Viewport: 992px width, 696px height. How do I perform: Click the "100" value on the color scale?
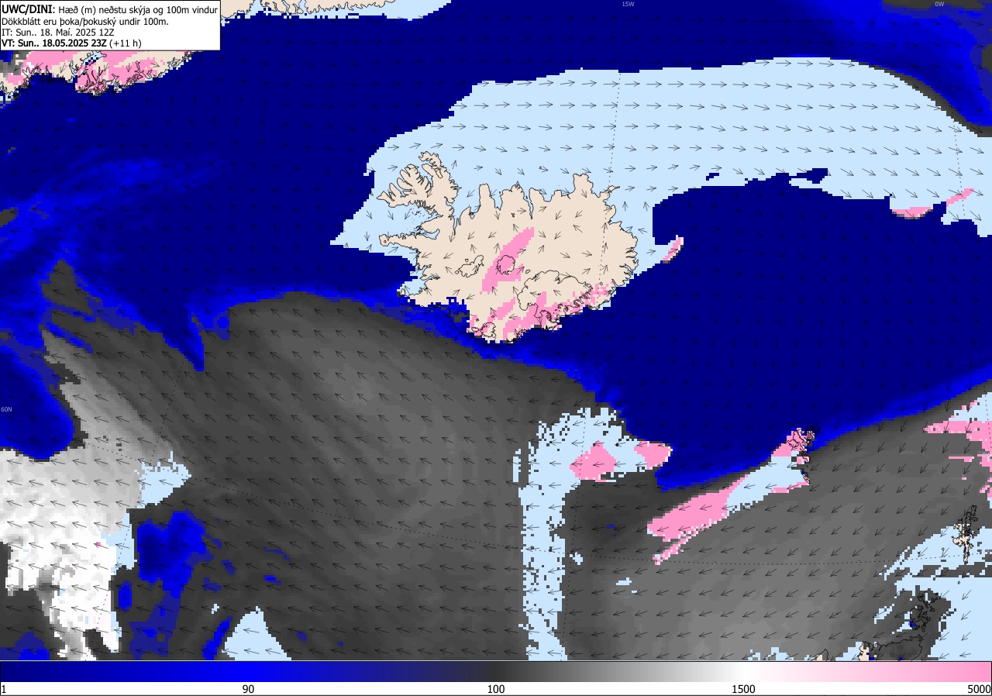(496, 689)
